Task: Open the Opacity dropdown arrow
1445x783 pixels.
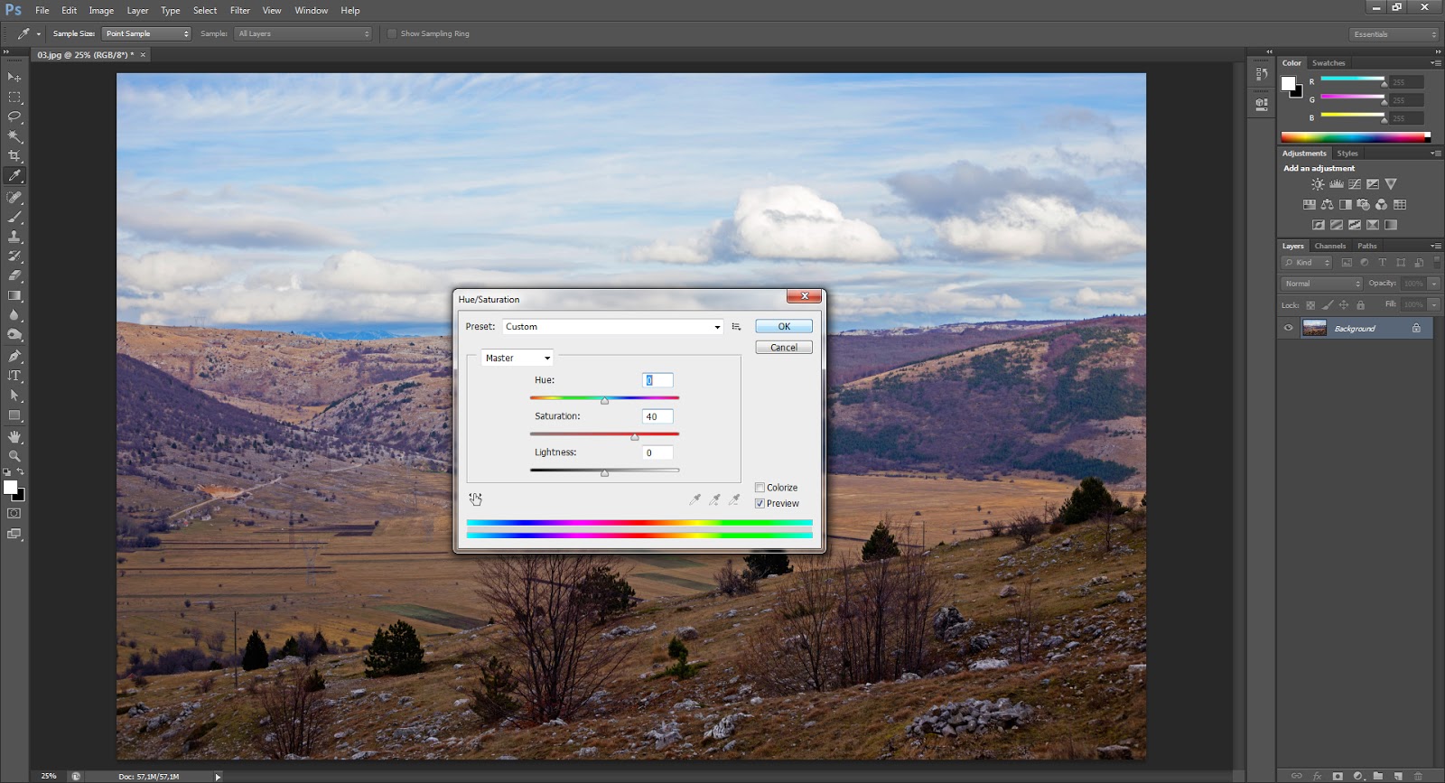Action: pyautogui.click(x=1433, y=284)
